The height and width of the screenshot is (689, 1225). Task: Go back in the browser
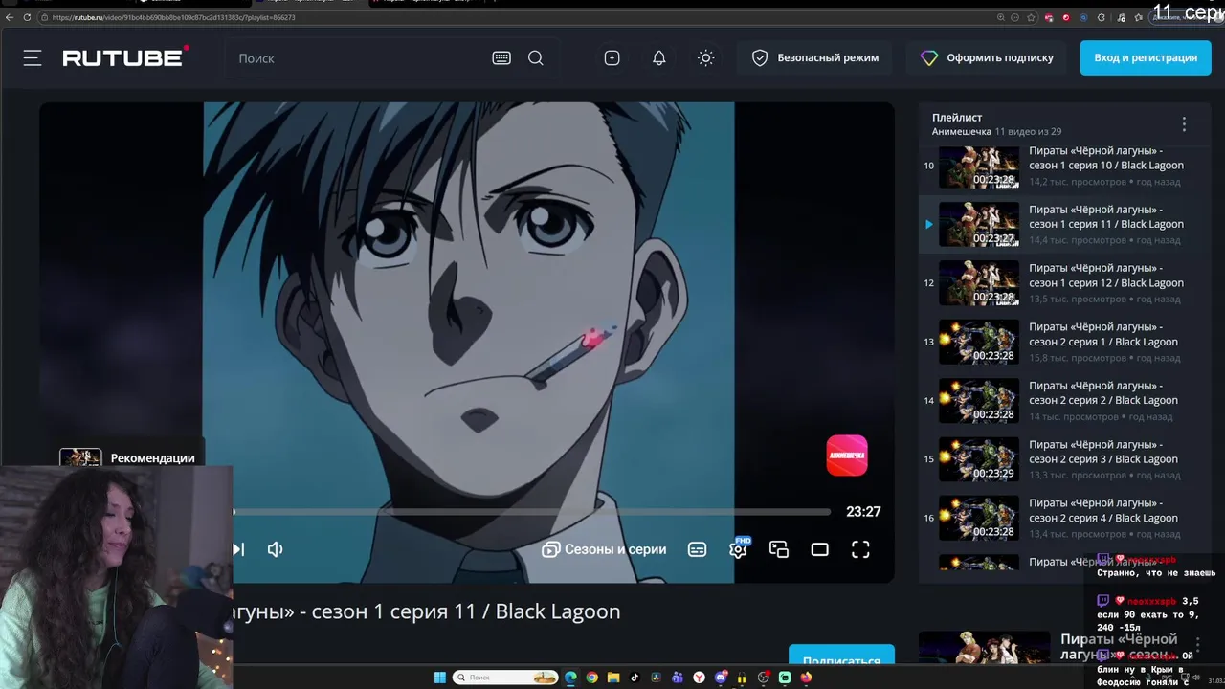pyautogui.click(x=10, y=17)
